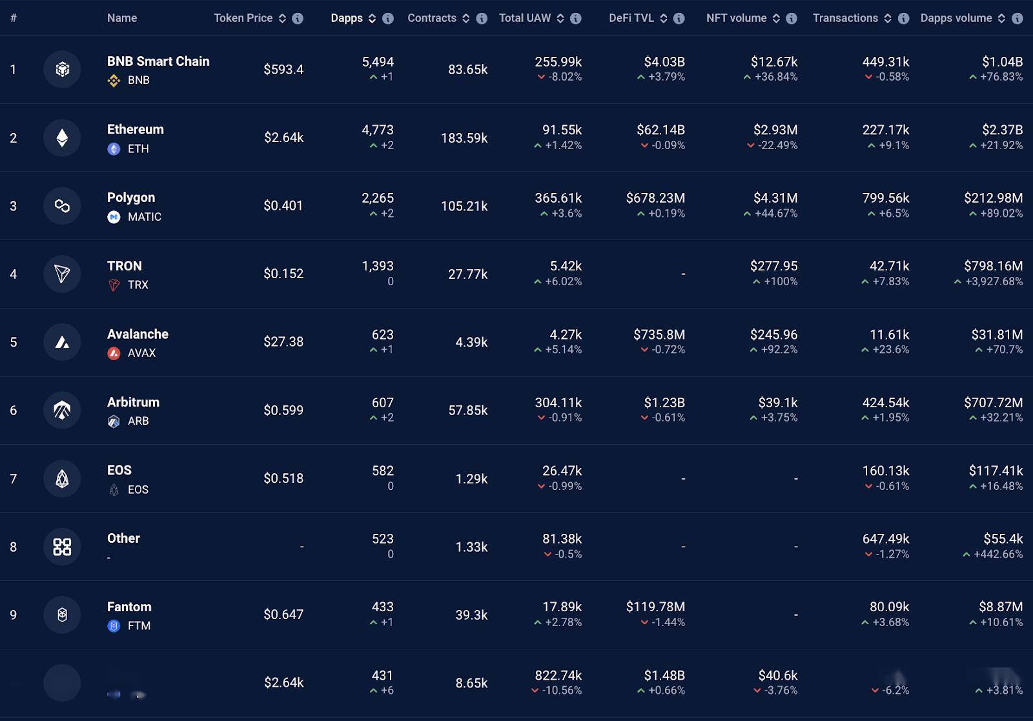Image resolution: width=1033 pixels, height=721 pixels.
Task: Click the MATIC token coin icon
Action: [114, 217]
